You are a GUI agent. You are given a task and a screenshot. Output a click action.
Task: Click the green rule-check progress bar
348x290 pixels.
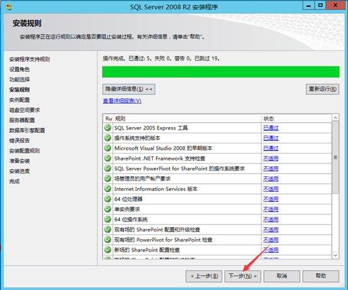click(220, 72)
